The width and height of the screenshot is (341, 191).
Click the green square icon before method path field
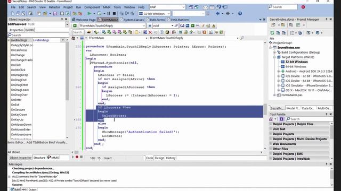[x=75, y=26]
